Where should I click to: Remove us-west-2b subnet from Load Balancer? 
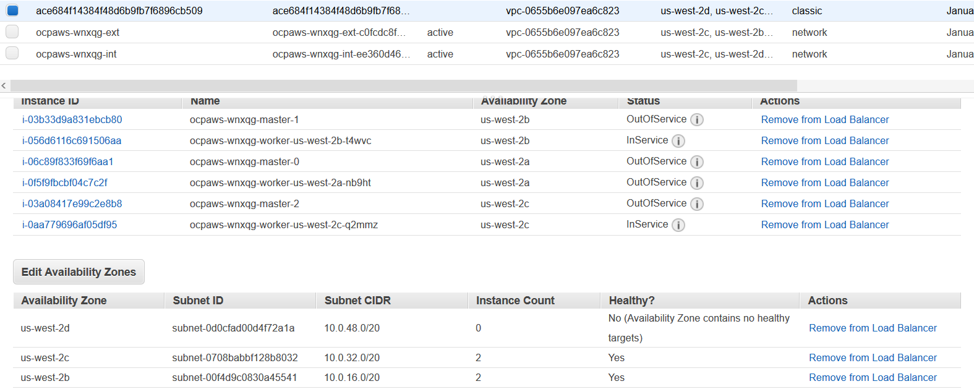(x=873, y=377)
